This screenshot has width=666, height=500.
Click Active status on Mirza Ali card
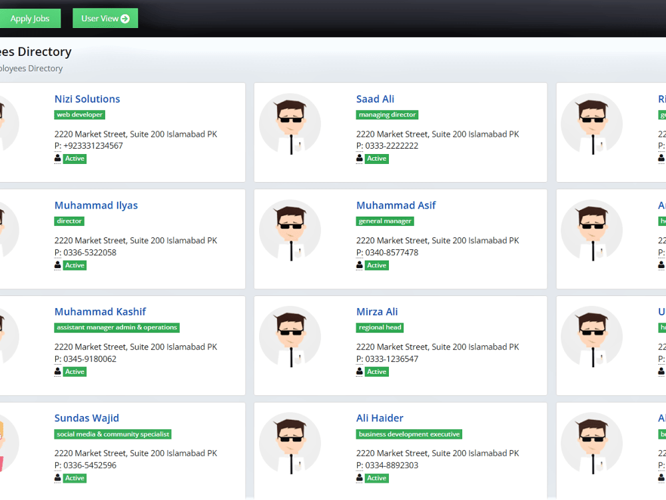point(377,371)
